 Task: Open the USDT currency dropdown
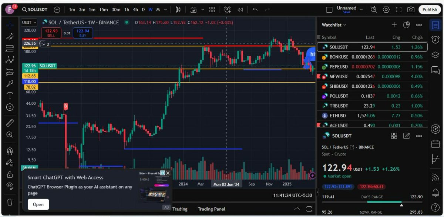coord(29,23)
